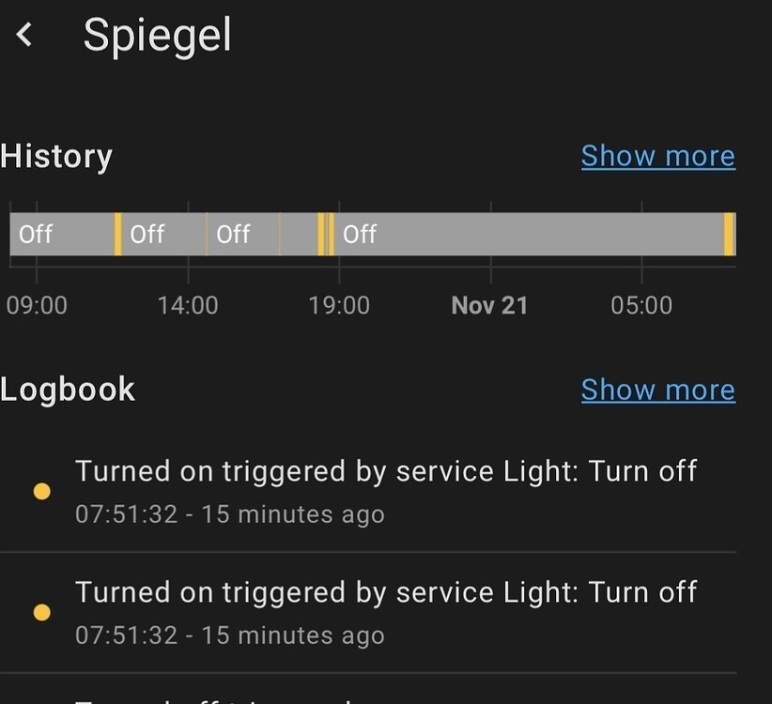The width and height of the screenshot is (772, 704).
Task: Click the 05:00 axis label
Action: click(641, 305)
